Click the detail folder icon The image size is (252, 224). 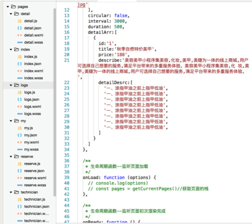pos(16,14)
